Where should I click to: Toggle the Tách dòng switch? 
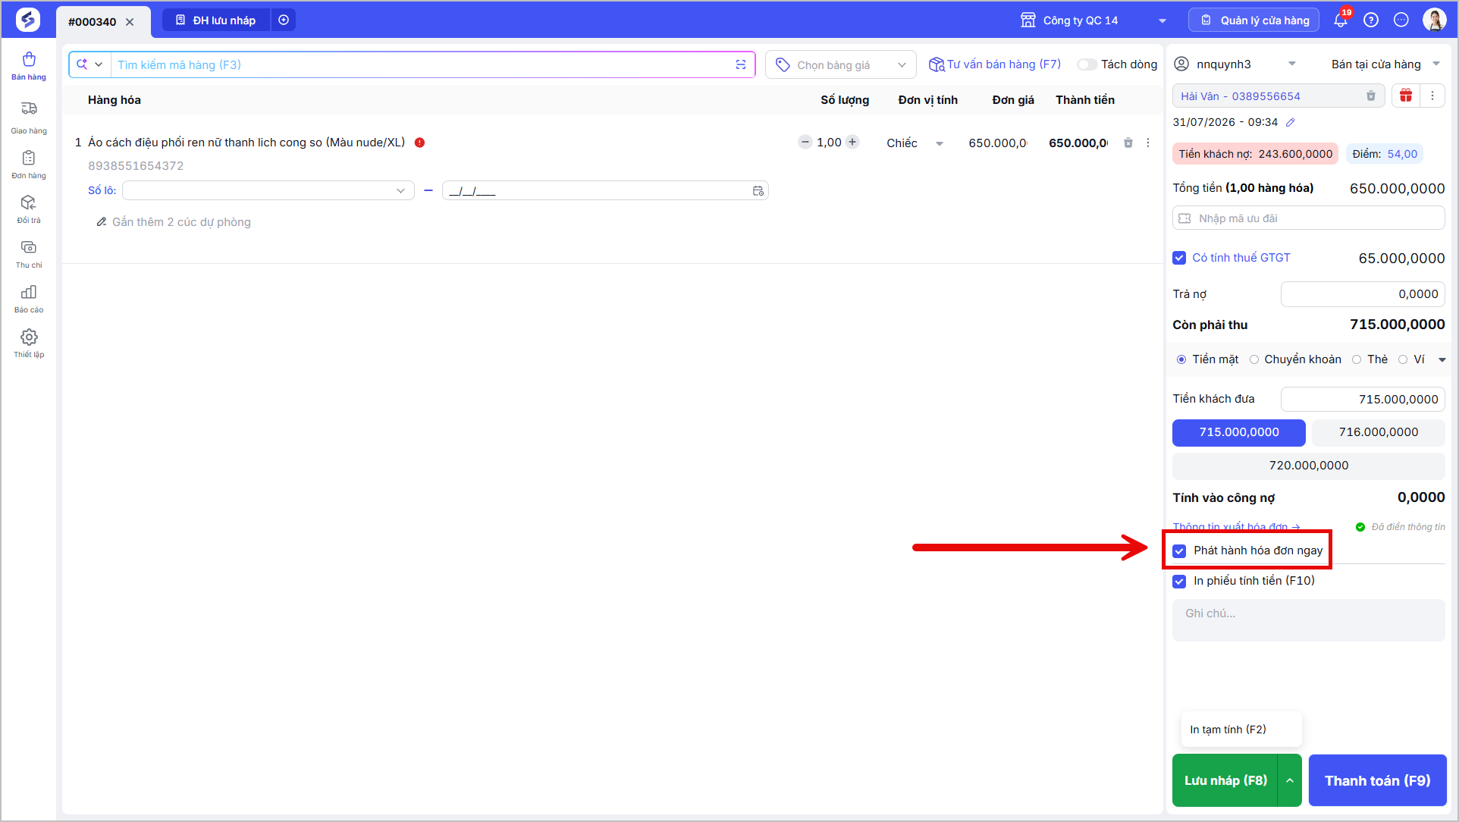(1087, 64)
